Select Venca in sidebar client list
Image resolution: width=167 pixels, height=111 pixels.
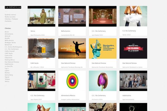pyautogui.click(x=7, y=81)
